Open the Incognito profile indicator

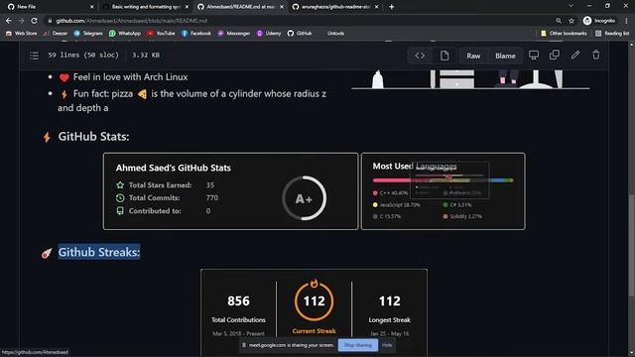coord(599,20)
